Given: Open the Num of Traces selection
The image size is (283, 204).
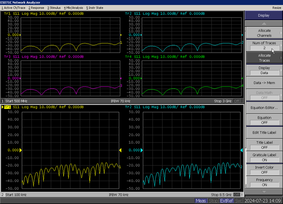Looking at the screenshot, I should pyautogui.click(x=264, y=45).
